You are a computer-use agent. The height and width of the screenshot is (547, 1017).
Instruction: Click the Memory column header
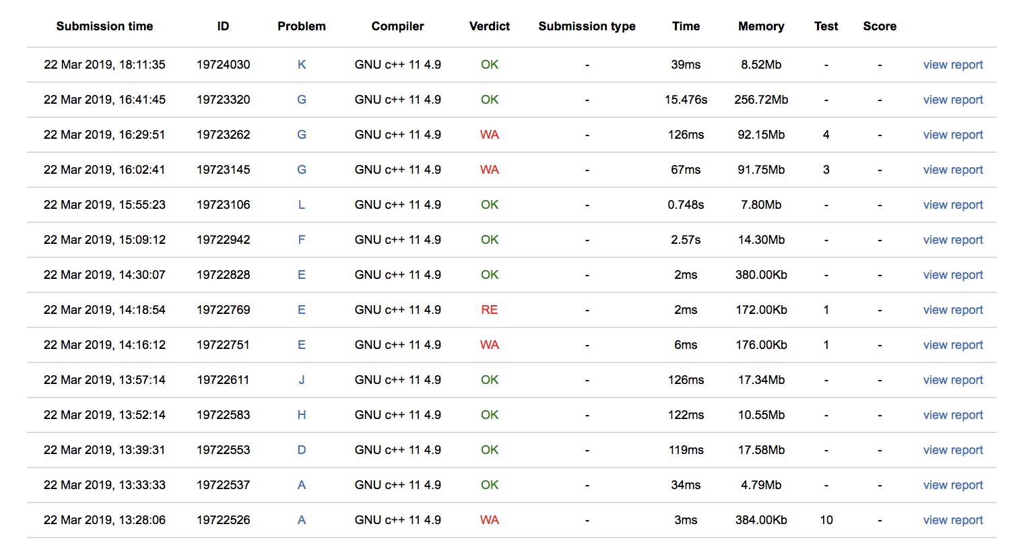tap(761, 26)
